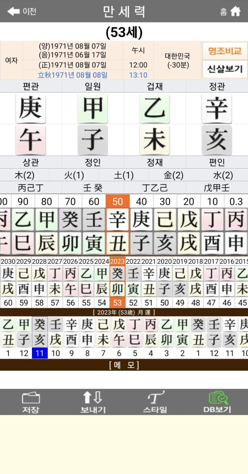Tap the 立秋1971년 08월 08일 solar term link

[x=73, y=75]
